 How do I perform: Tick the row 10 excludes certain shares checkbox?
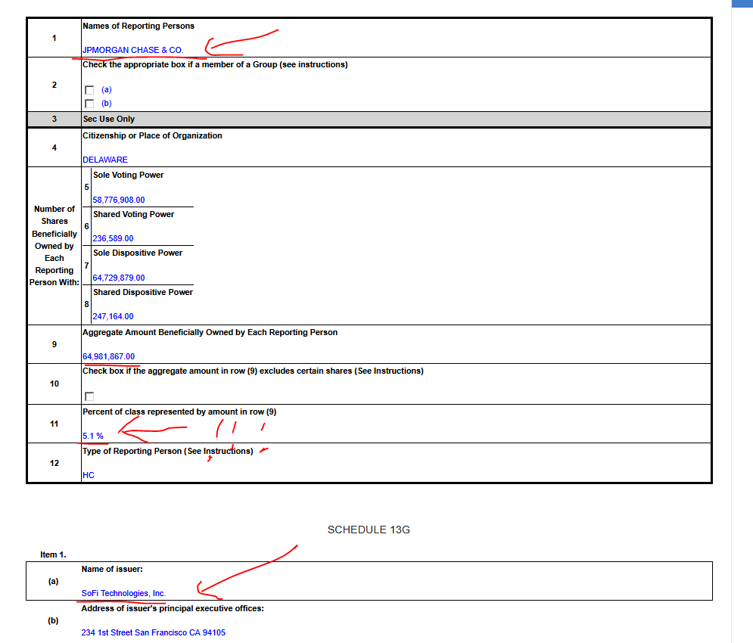pos(89,396)
